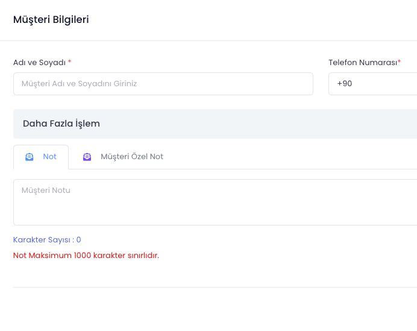Click the Müşteri Bilgileri heading
Image resolution: width=417 pixels, height=331 pixels.
(x=51, y=20)
